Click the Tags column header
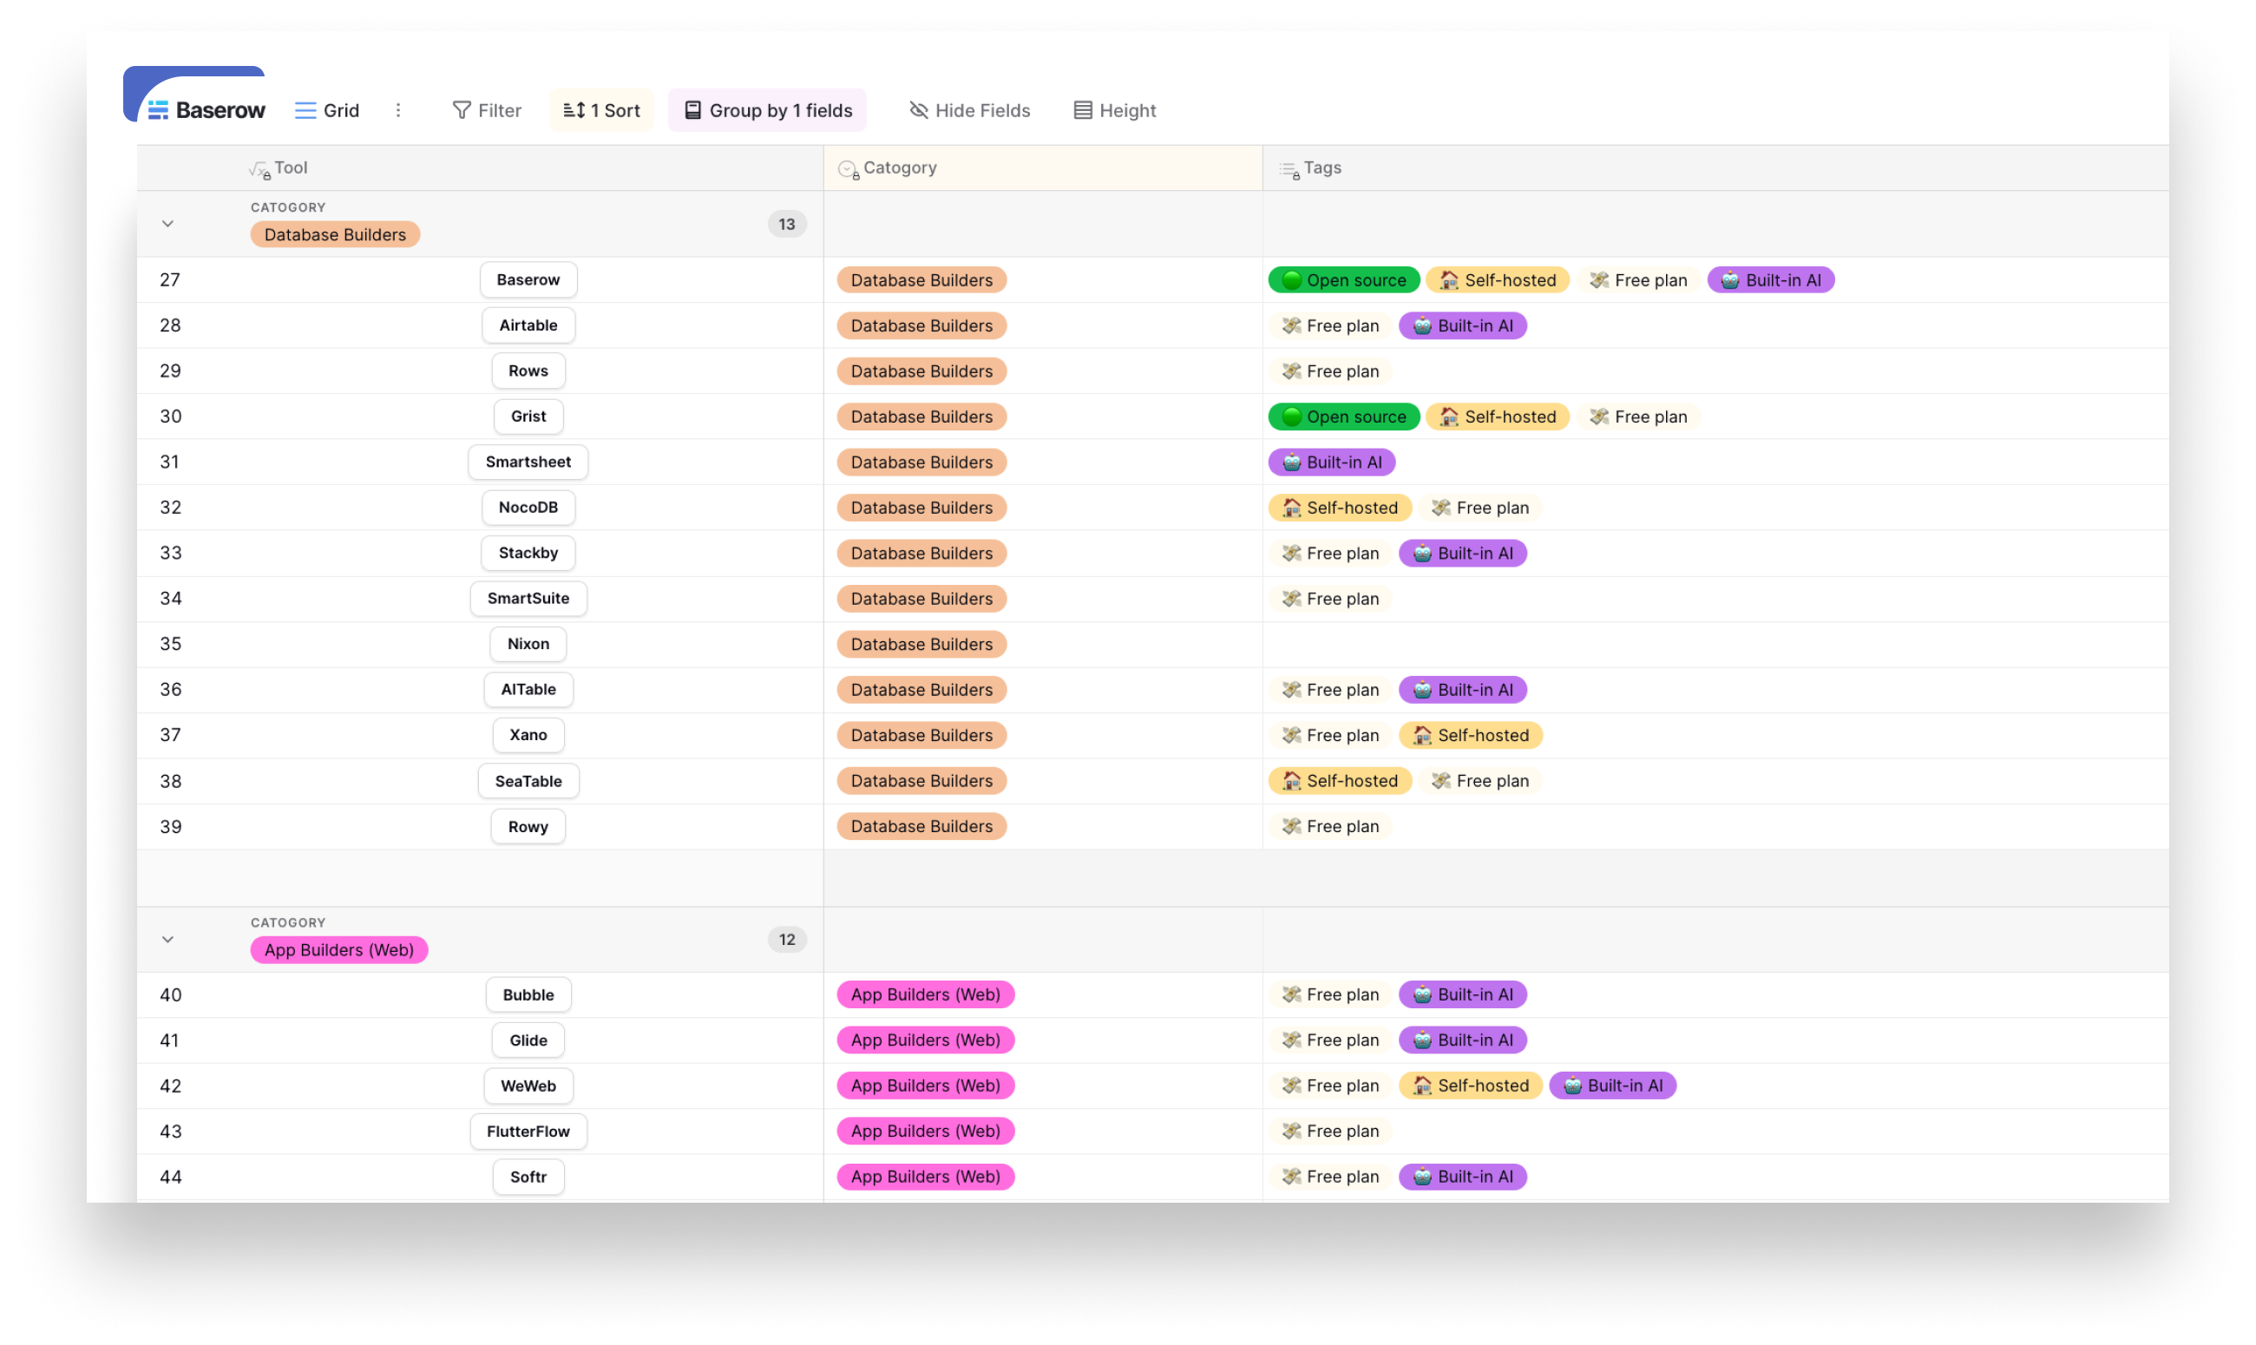The image size is (2256, 1345). point(1716,167)
